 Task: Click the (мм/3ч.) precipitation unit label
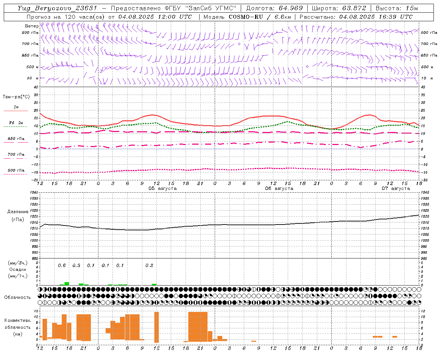pos(17,263)
